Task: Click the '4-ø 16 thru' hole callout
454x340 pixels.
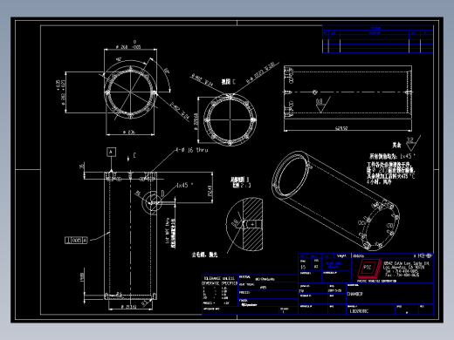Action: (192, 150)
